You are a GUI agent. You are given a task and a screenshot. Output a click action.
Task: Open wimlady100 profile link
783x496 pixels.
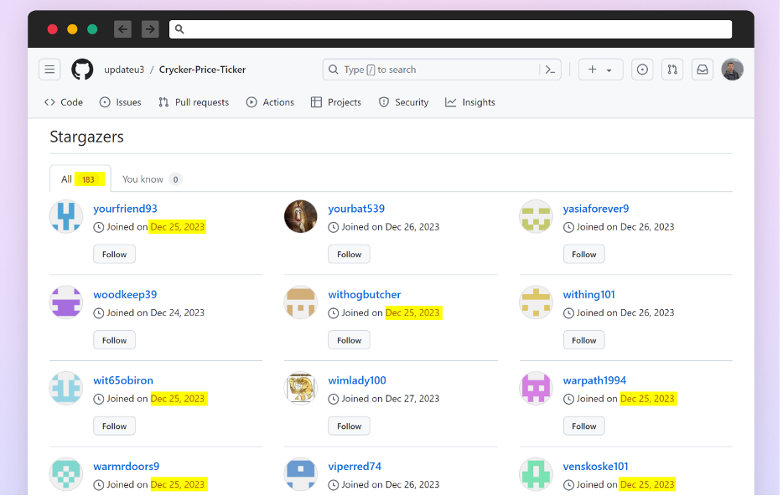pyautogui.click(x=357, y=380)
